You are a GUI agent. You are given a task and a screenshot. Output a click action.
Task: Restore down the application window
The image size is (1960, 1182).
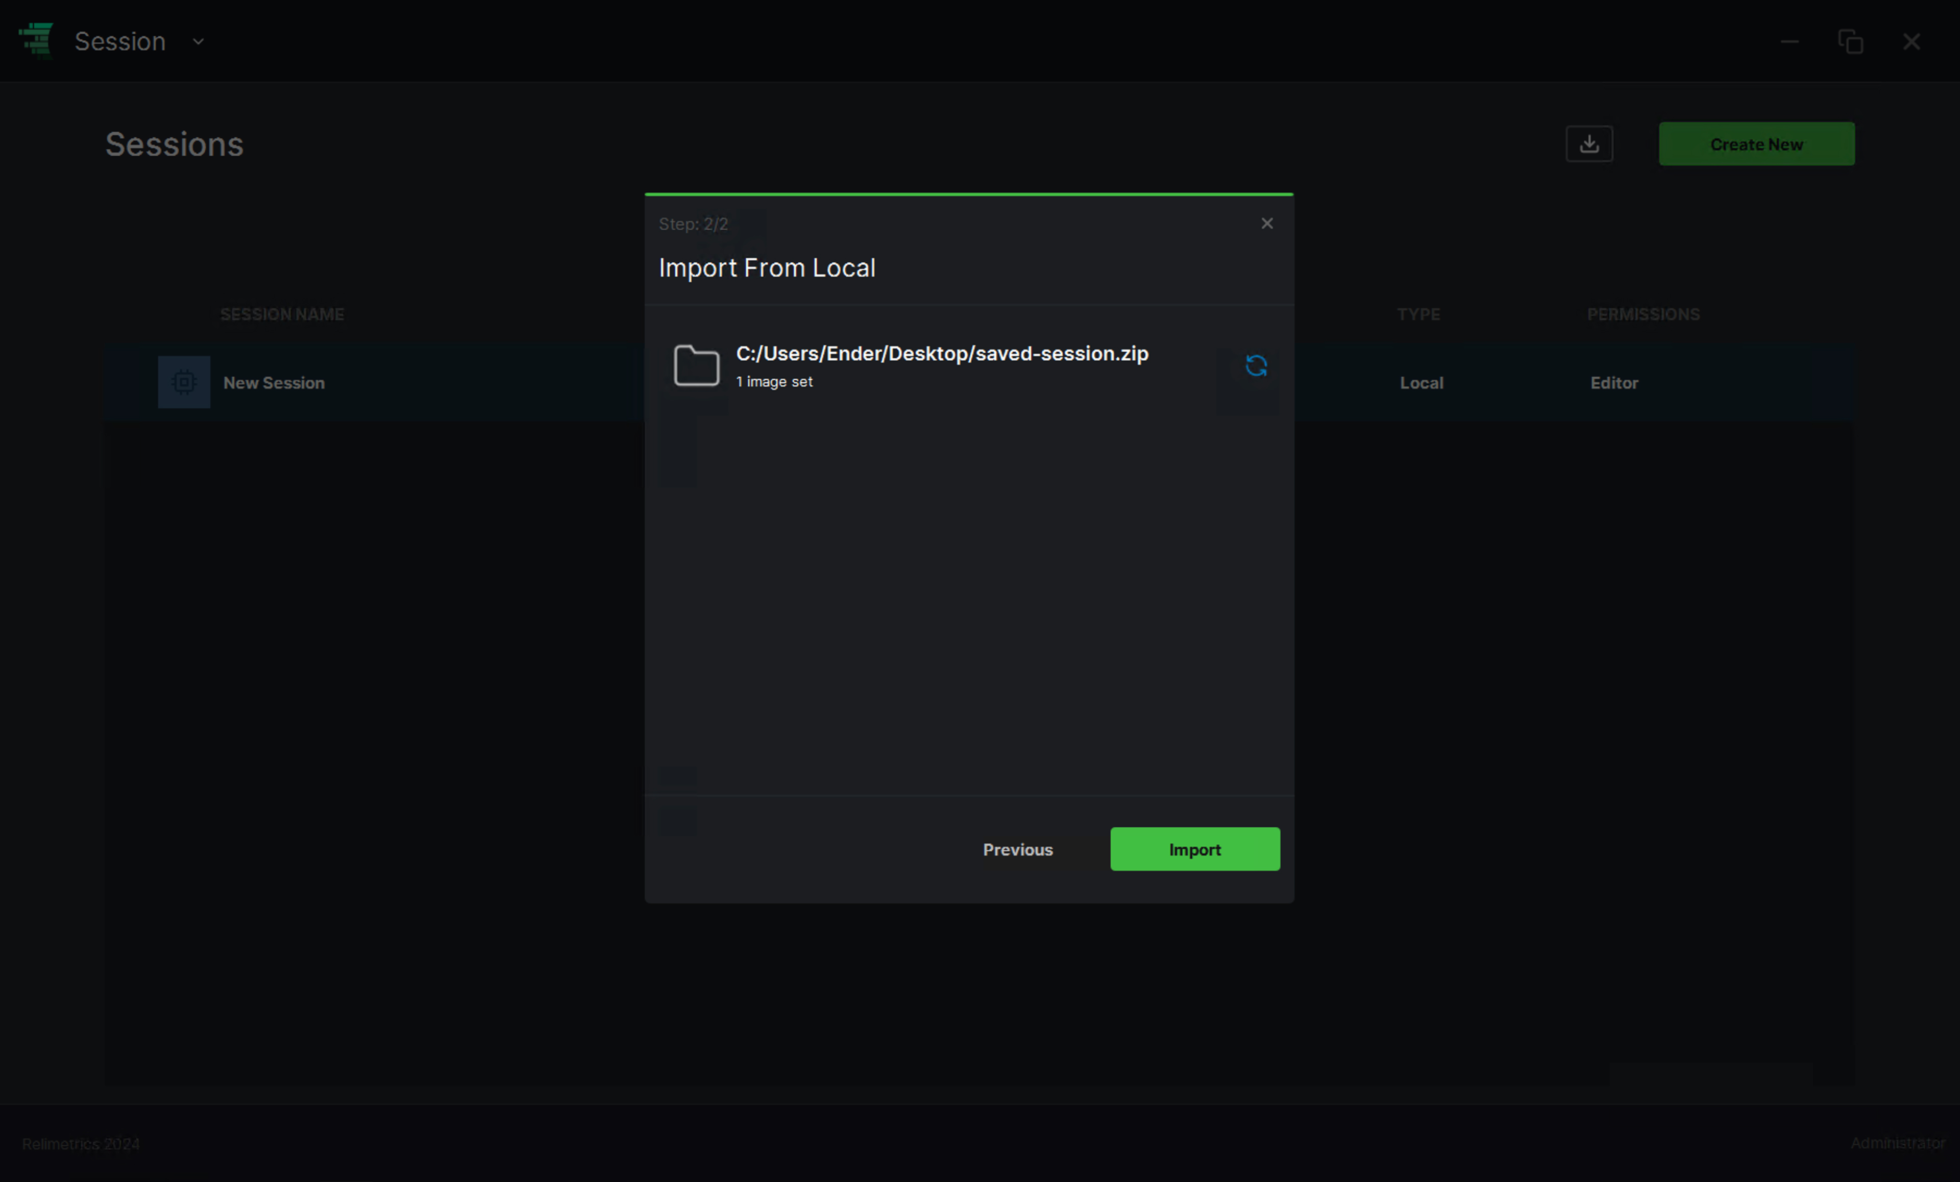1851,41
